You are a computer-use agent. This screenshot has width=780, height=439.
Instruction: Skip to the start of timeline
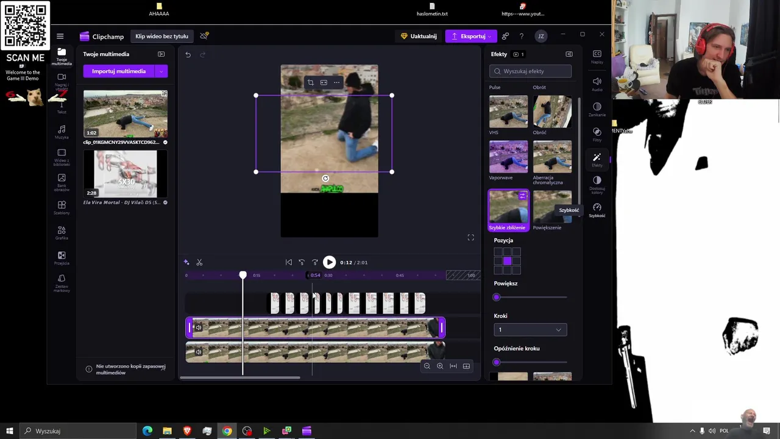pos(289,262)
